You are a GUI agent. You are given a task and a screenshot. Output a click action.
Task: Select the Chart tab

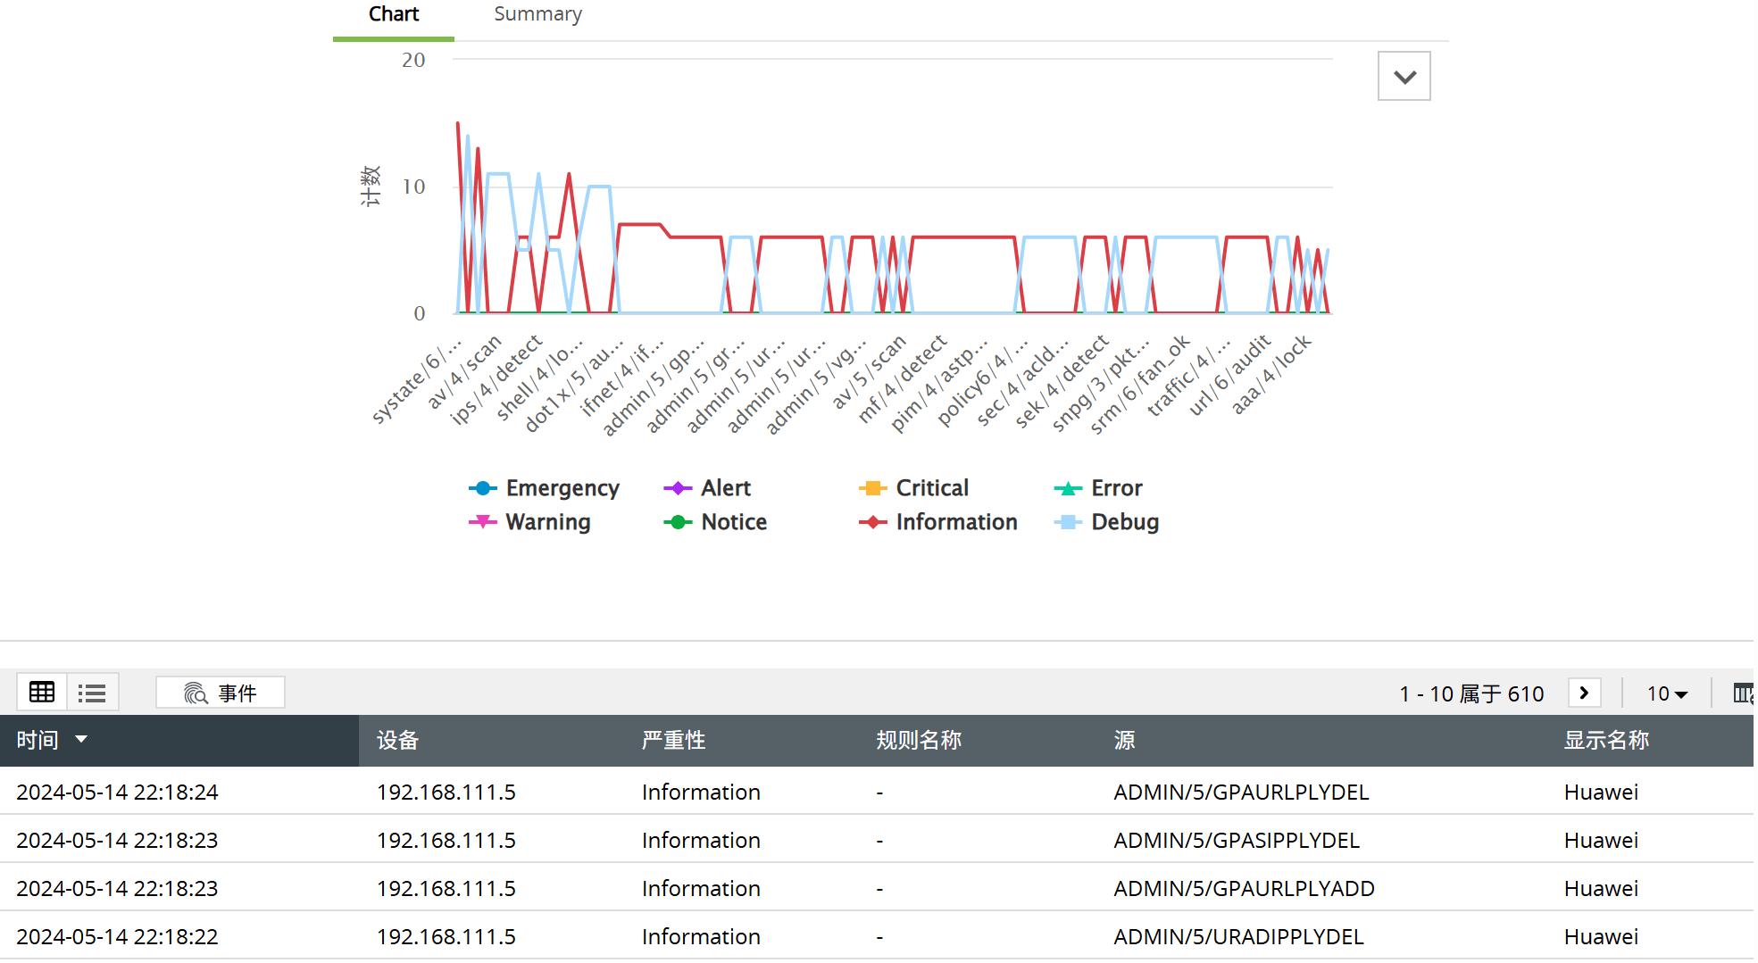(x=393, y=14)
